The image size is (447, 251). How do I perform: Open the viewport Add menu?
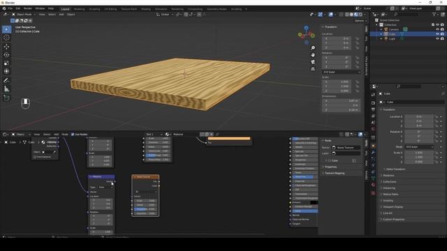coord(61,14)
